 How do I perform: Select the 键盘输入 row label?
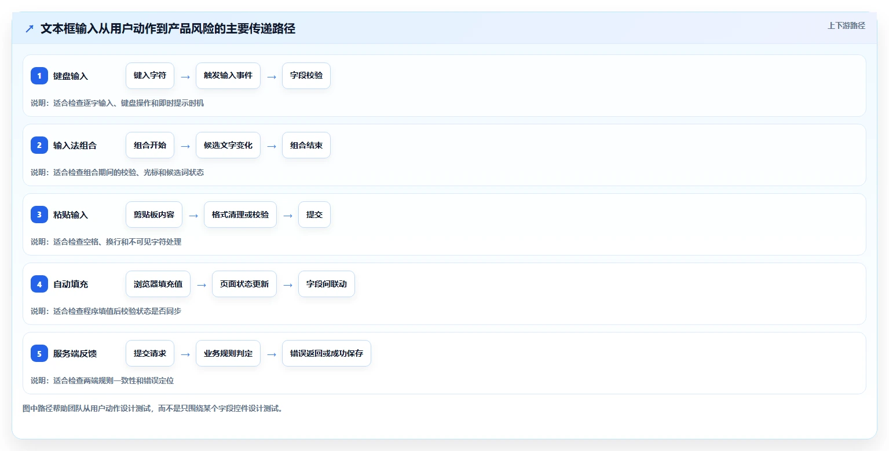[71, 76]
